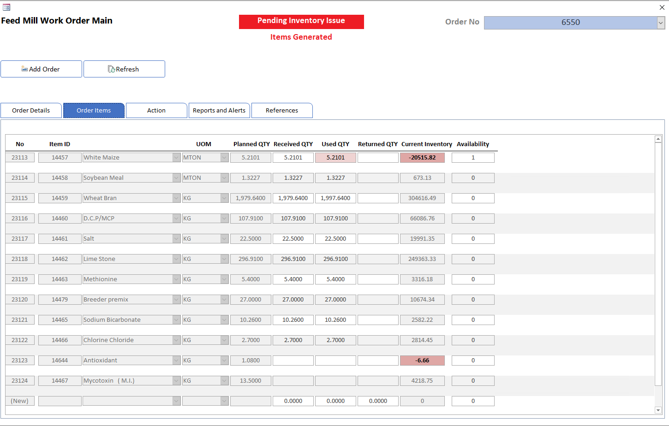Click the Pending Inventory Issue status banner
This screenshot has height=426, width=669.
coord(301,22)
